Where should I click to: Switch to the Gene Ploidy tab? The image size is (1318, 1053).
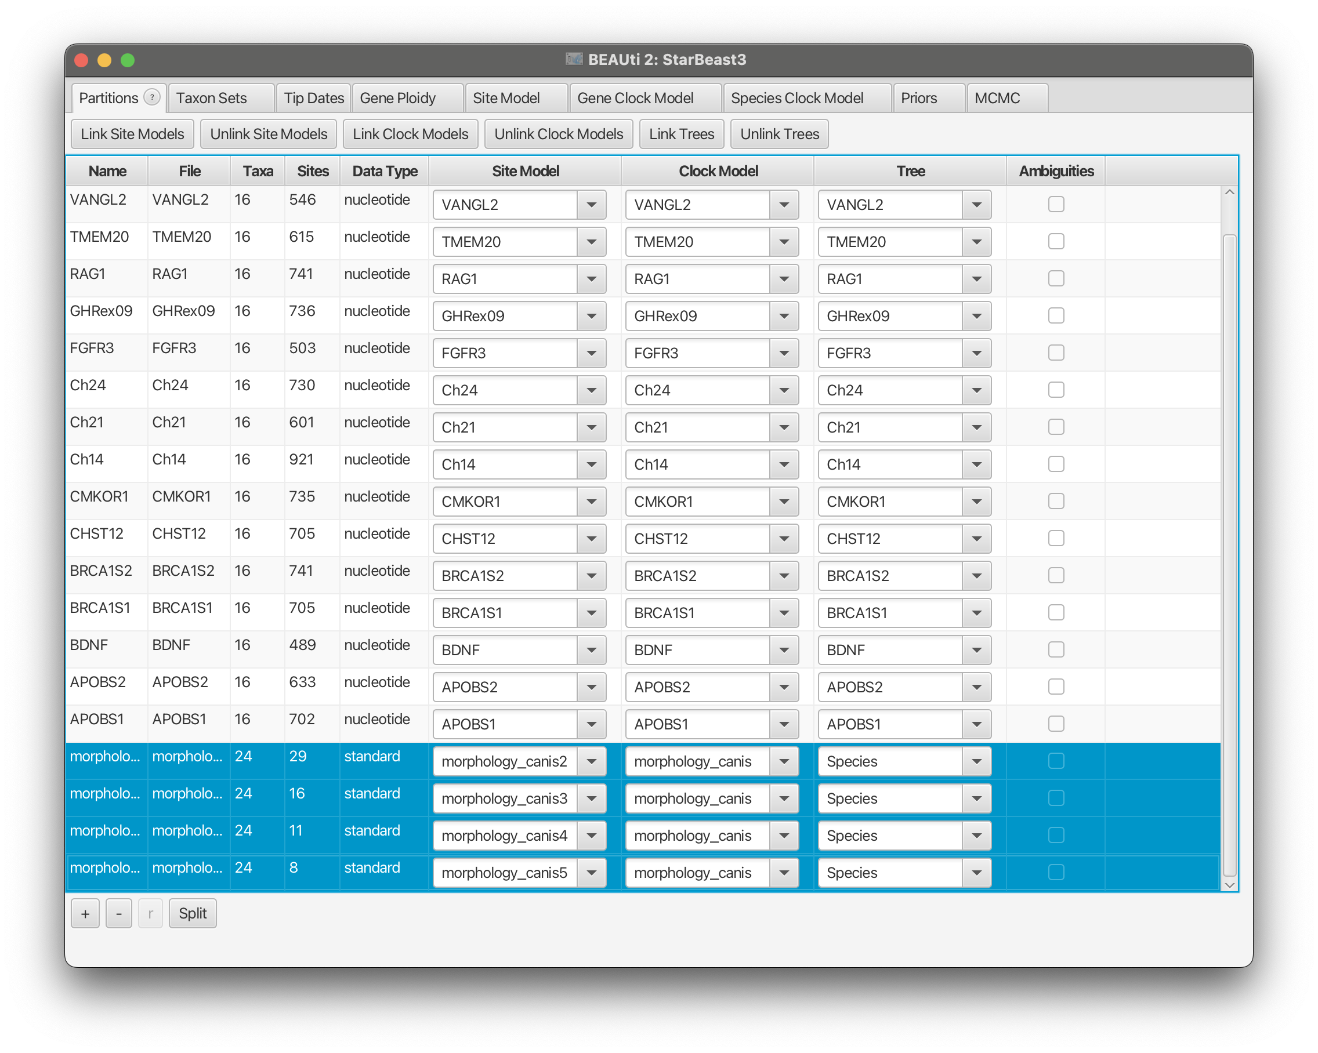[x=398, y=99]
